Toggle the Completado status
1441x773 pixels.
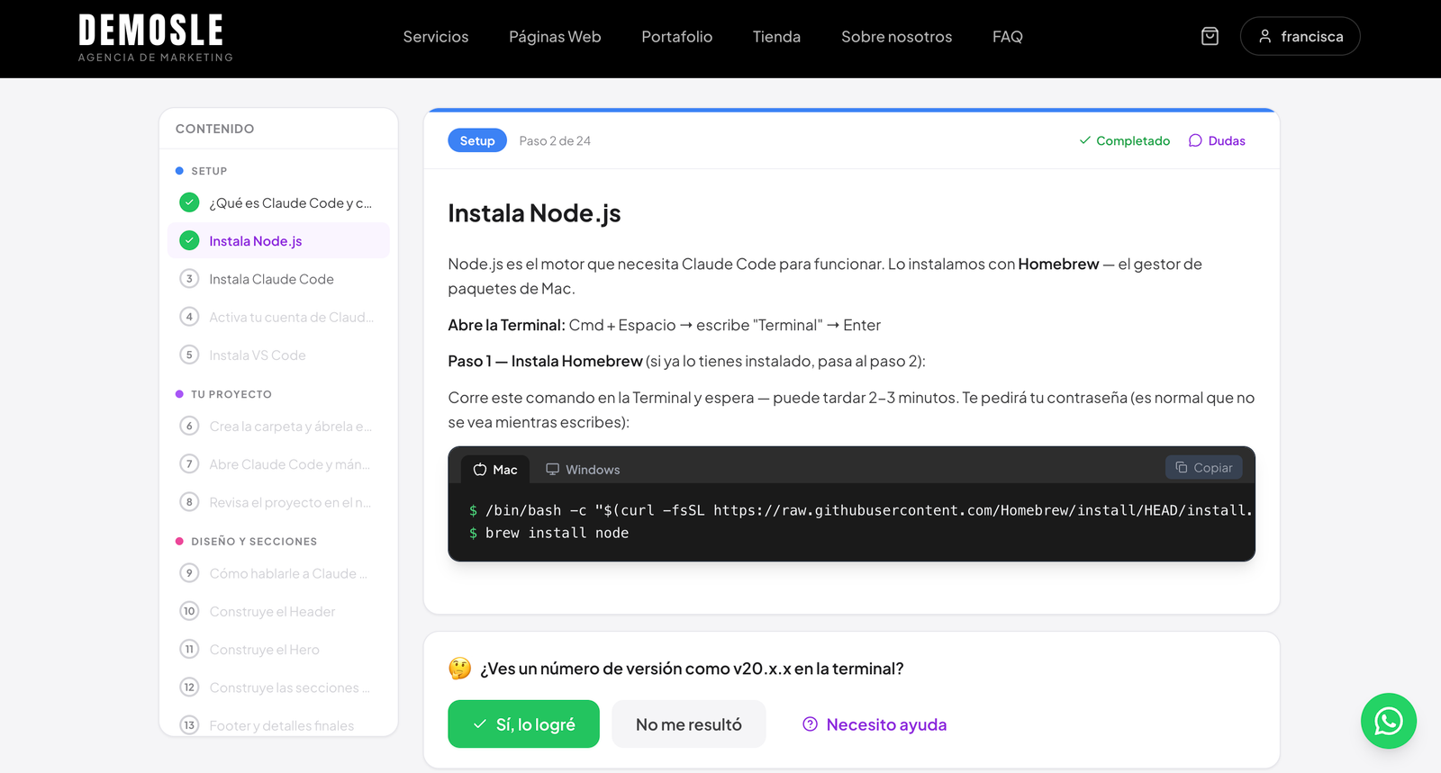point(1125,140)
